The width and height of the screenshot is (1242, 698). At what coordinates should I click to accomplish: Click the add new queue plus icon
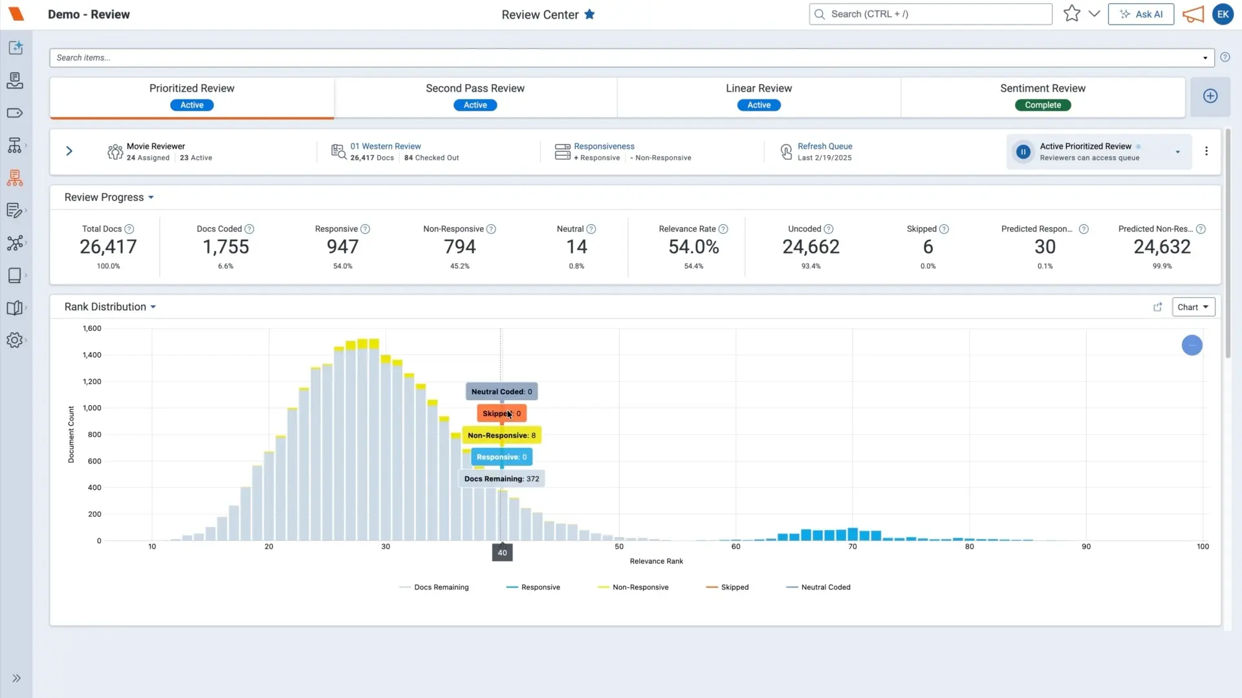click(1210, 96)
